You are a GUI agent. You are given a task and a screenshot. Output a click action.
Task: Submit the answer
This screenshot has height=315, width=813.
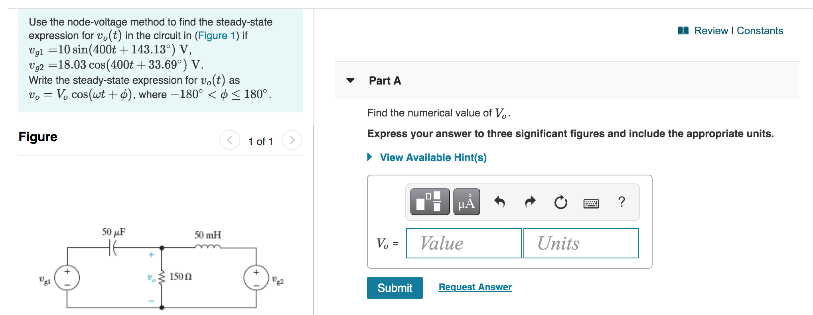(x=395, y=287)
